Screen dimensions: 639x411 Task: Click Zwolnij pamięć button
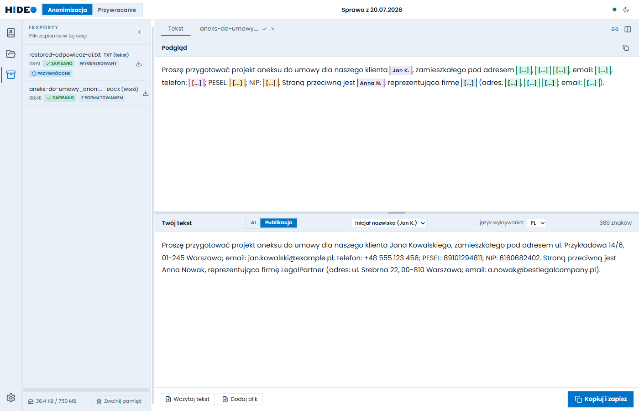[119, 401]
